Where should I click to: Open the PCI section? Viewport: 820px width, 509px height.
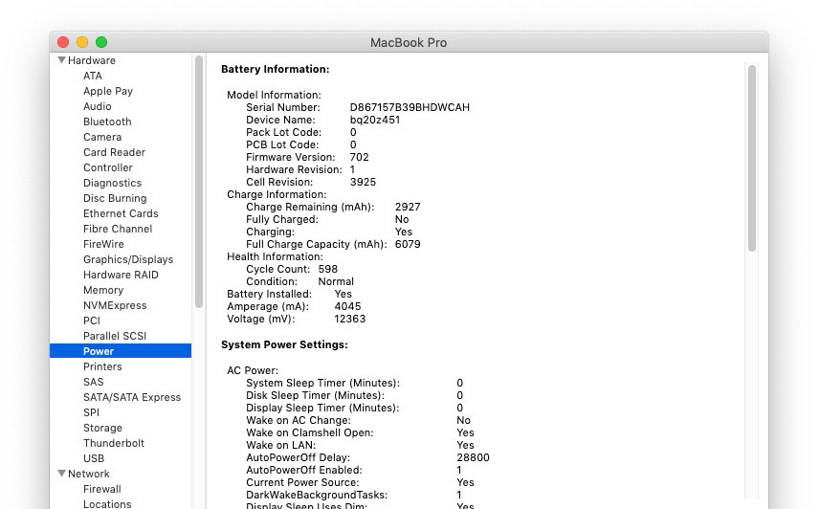(x=92, y=321)
